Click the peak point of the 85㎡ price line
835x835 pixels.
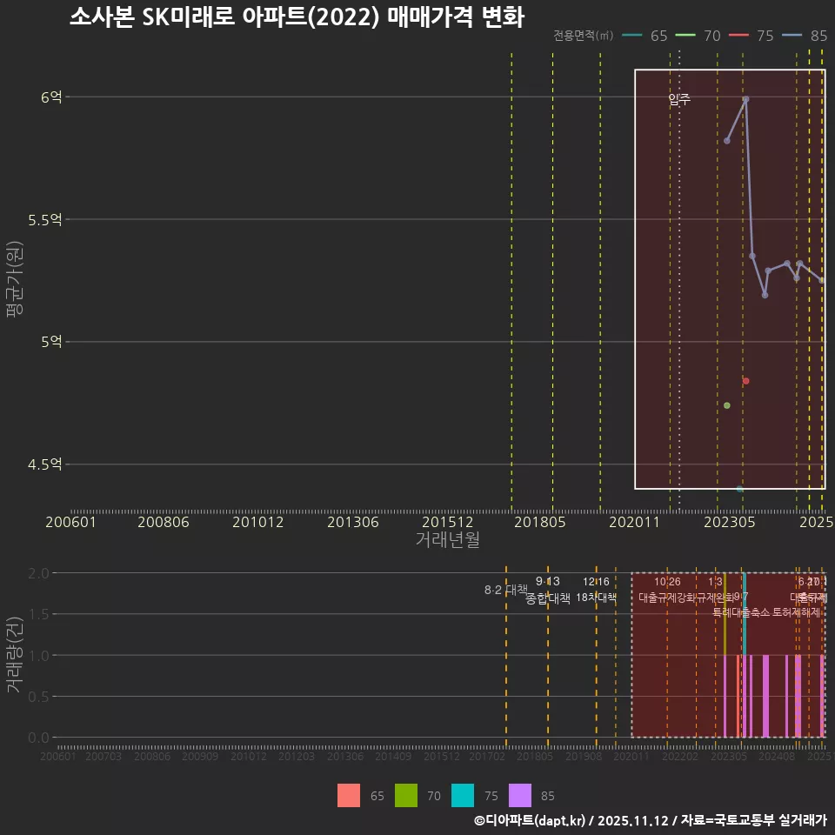click(x=746, y=100)
